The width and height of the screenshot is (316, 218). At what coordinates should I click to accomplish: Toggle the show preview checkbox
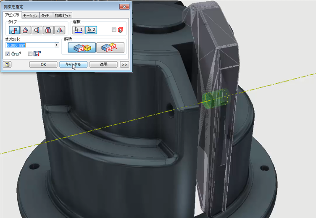click(8, 54)
